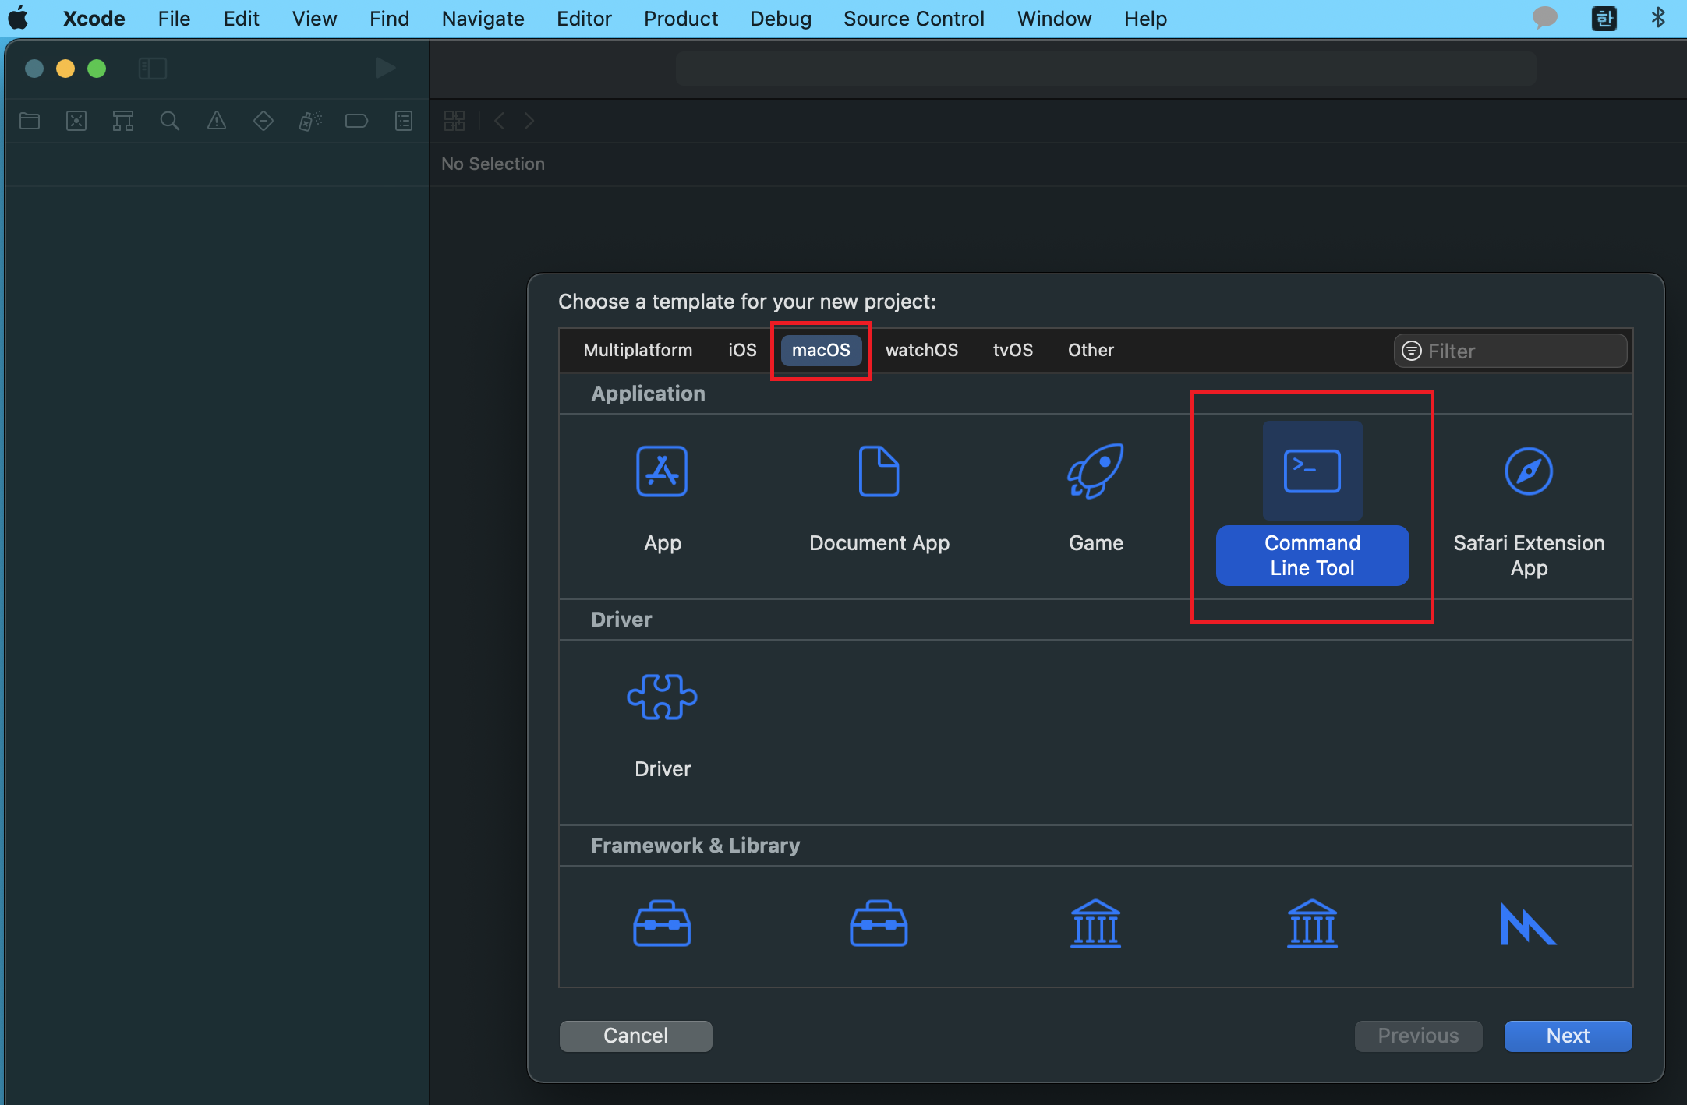
Task: Open the Source Control navigator icon
Action: tap(76, 121)
